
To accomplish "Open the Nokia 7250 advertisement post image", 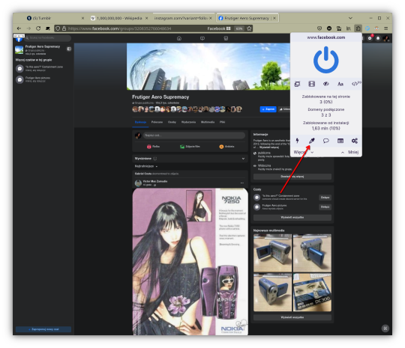I will tap(190, 261).
